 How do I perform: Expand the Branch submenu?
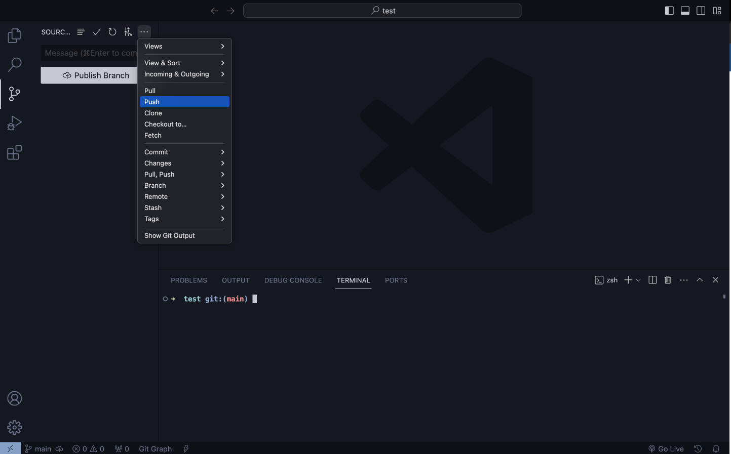click(x=184, y=185)
